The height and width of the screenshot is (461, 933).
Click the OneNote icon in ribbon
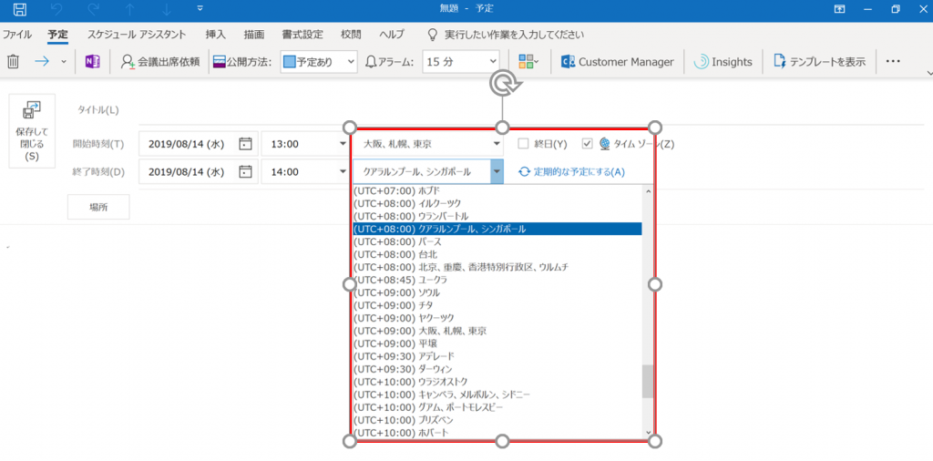point(92,62)
